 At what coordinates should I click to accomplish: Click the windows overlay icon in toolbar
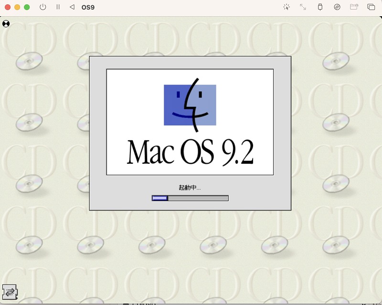371,7
